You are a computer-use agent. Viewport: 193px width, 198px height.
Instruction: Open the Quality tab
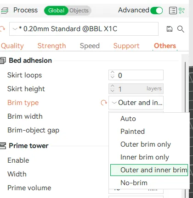pos(12,46)
